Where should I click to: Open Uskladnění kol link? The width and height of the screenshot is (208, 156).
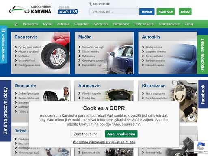(x=26, y=61)
